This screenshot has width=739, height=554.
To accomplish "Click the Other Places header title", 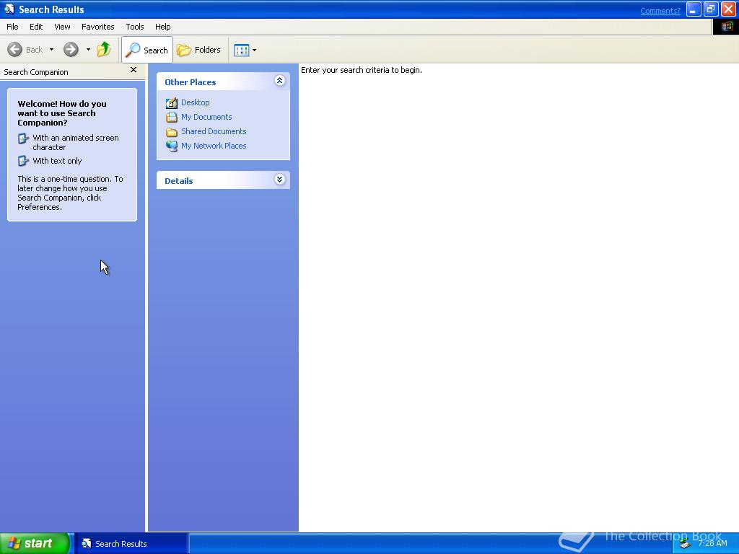I will (x=190, y=82).
